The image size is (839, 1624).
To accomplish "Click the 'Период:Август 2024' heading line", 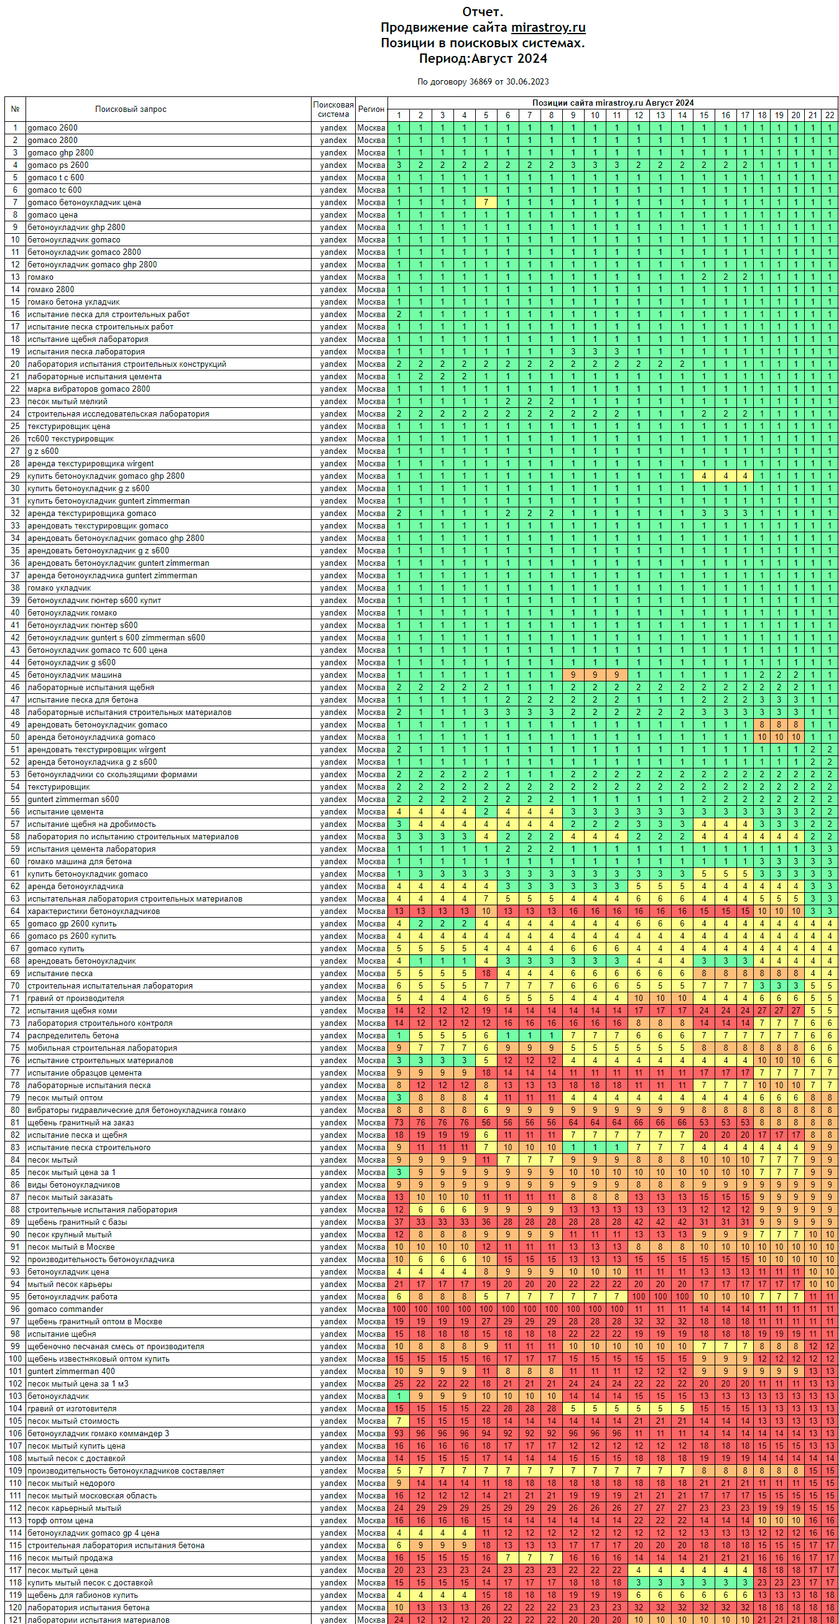I will point(483,58).
